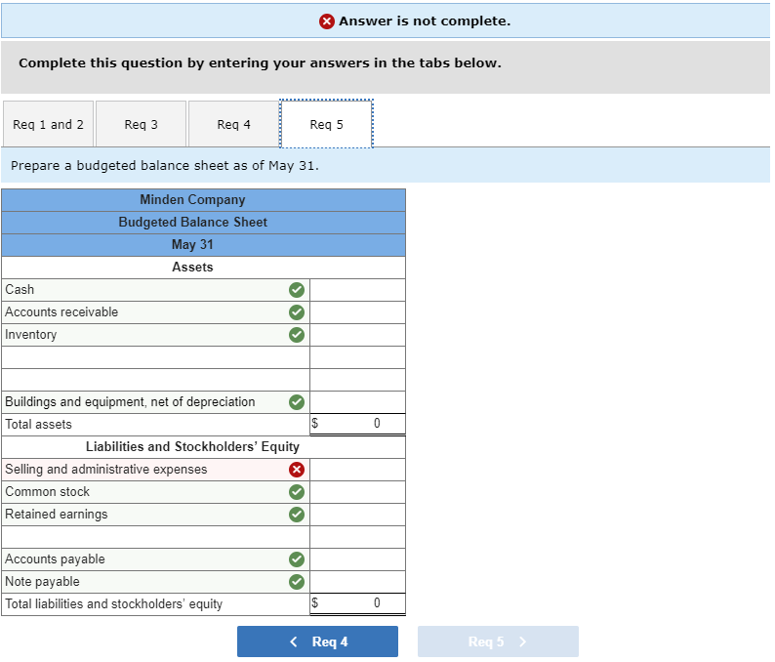The image size is (775, 662).
Task: Select the 'Note payable' label cell
Action: pyautogui.click(x=156, y=582)
